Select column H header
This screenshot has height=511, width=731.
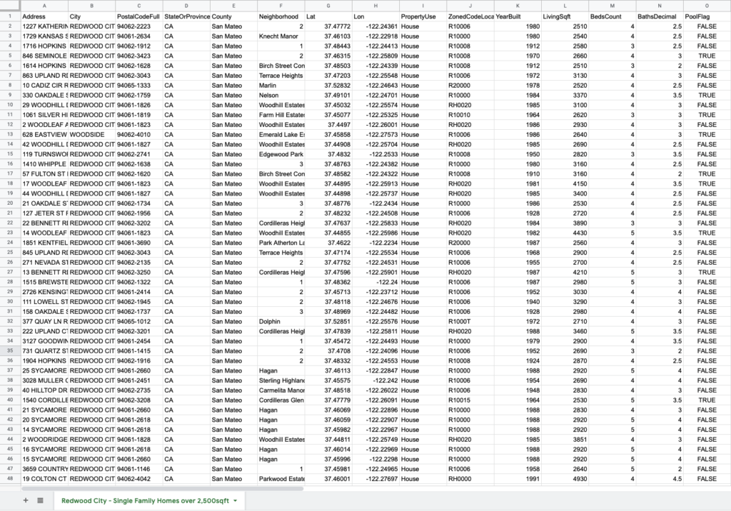(375, 6)
